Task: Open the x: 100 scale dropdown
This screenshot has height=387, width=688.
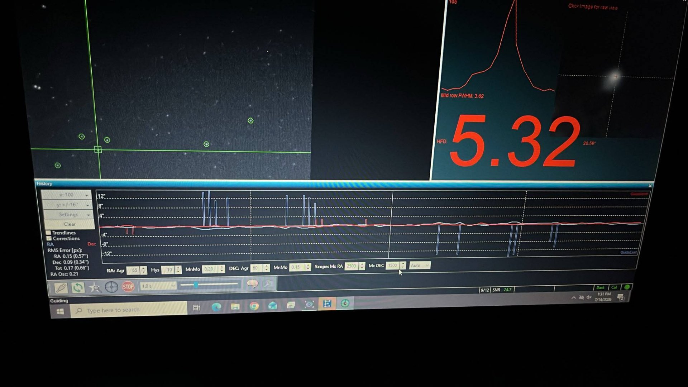Action: 66,195
